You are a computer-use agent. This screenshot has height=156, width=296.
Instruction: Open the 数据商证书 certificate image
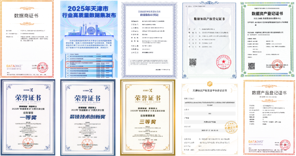[27, 39]
